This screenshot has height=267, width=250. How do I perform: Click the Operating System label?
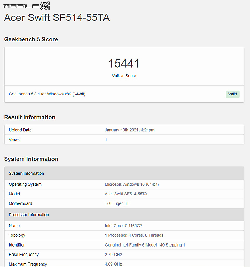[x=25, y=184]
